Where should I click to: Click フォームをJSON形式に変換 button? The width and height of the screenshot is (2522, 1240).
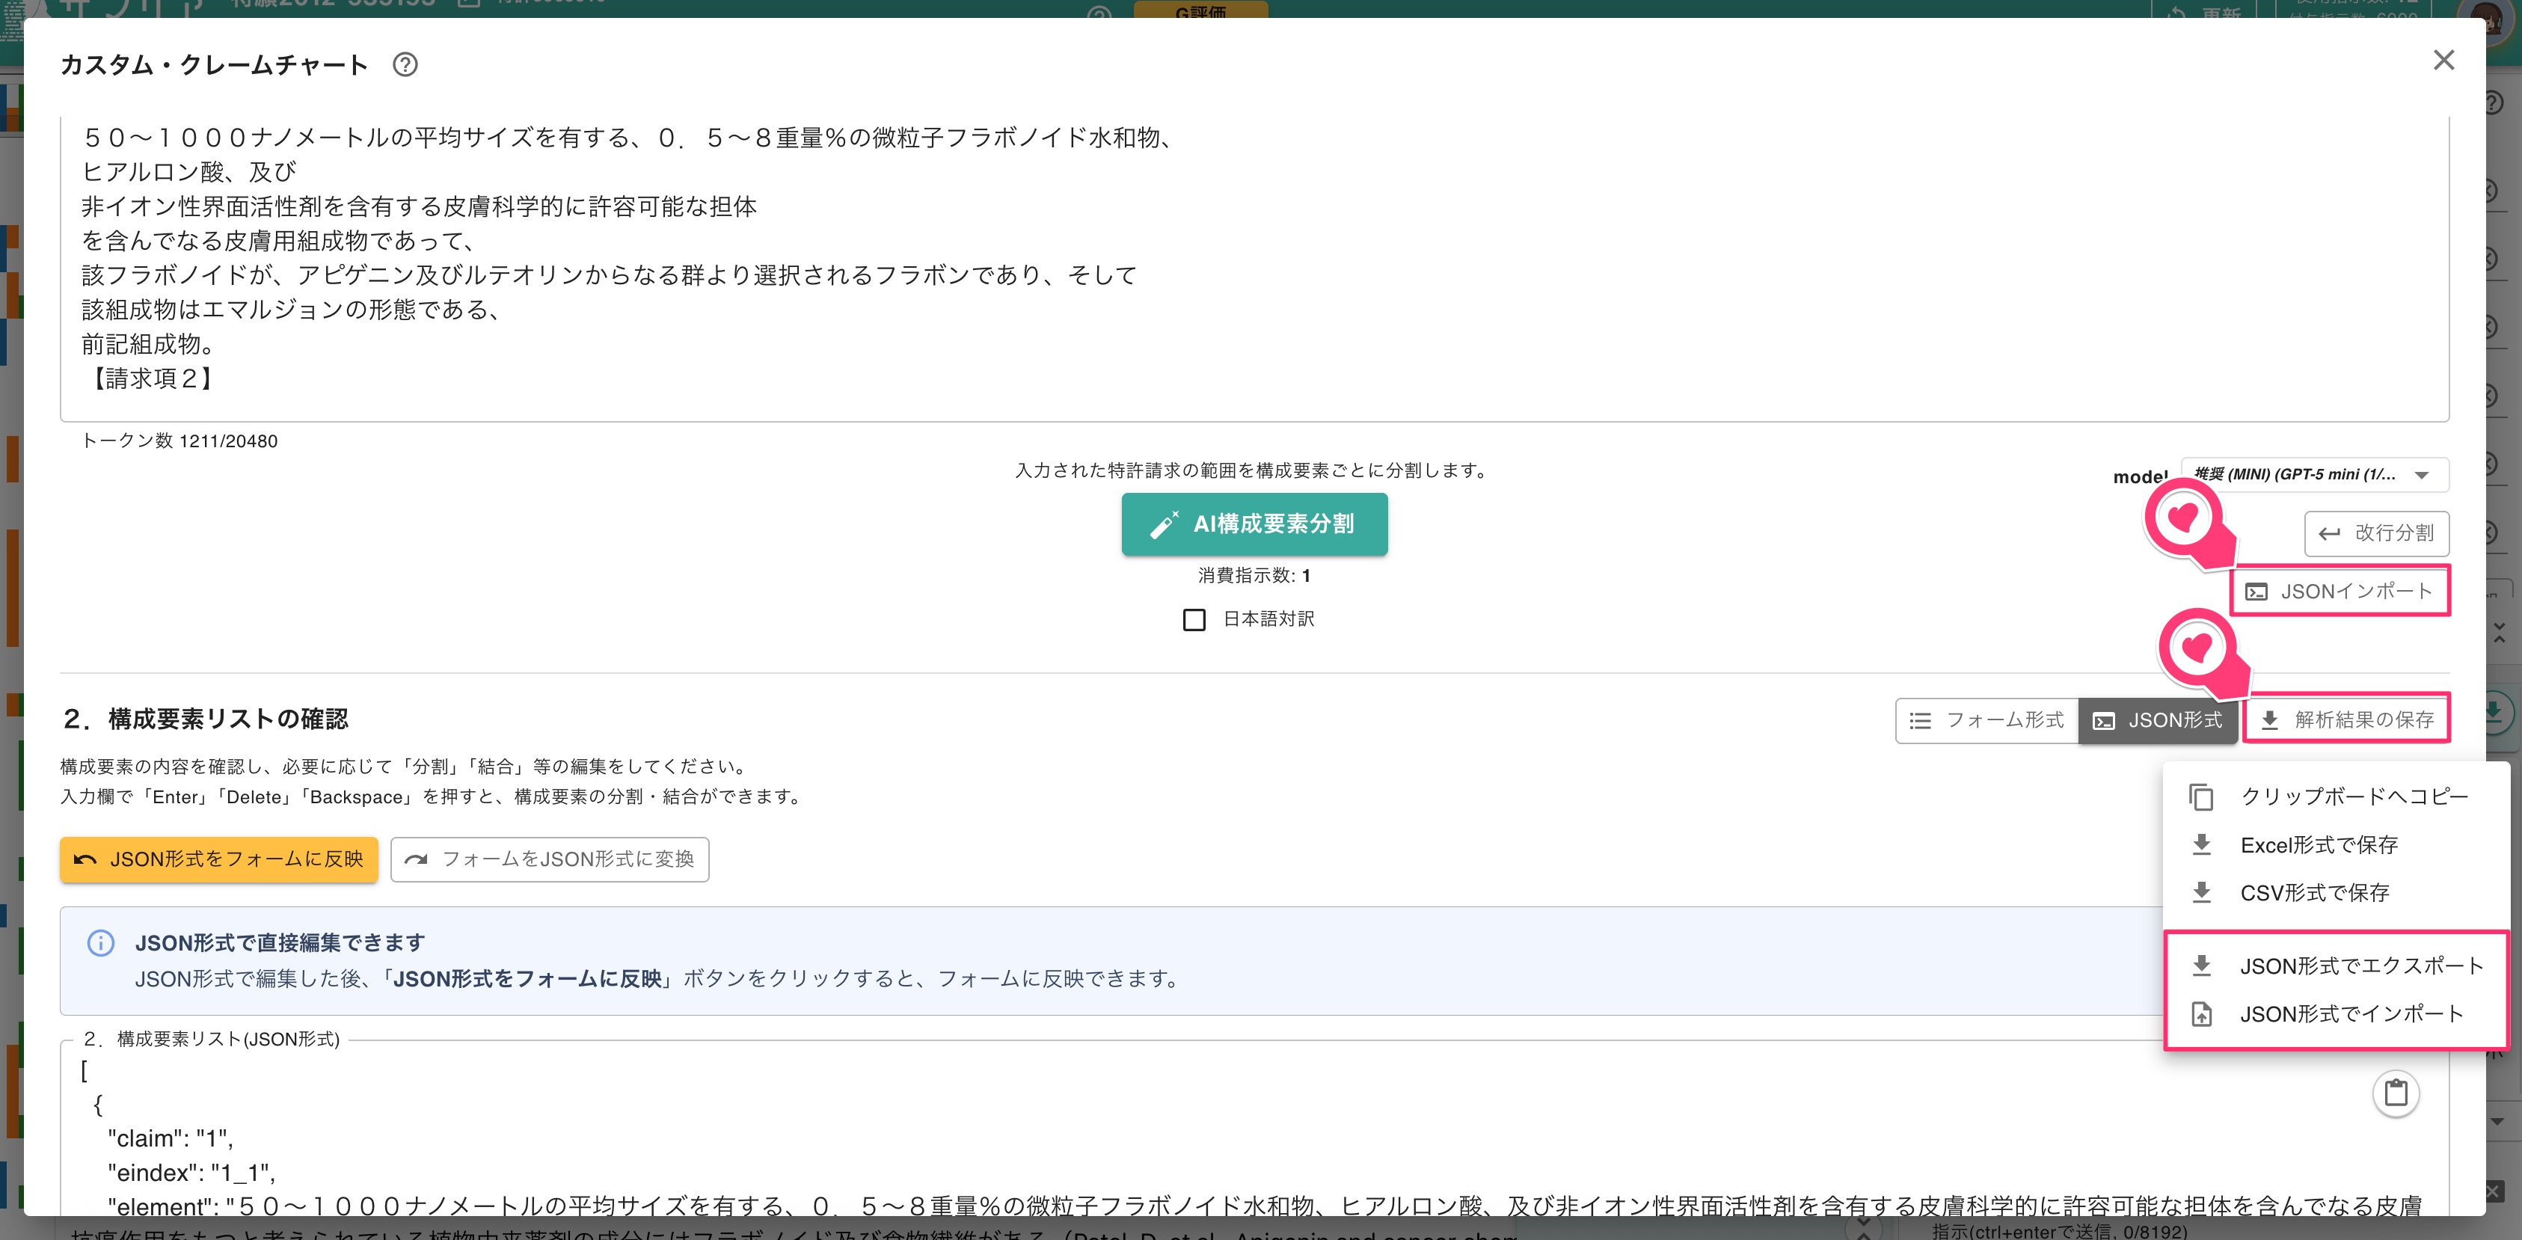(x=549, y=859)
